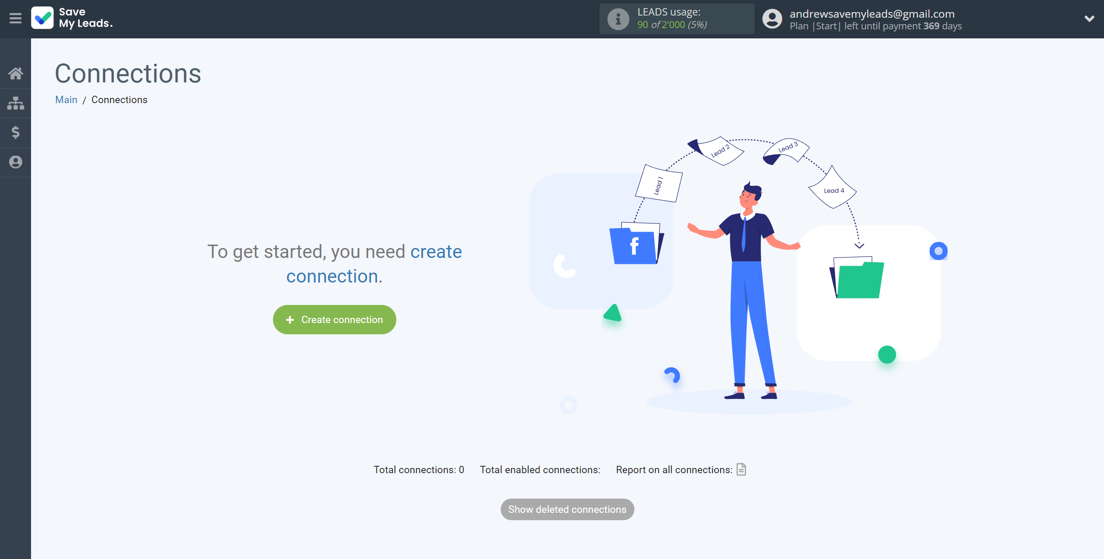The width and height of the screenshot is (1104, 559).
Task: Click the Connections breadcrumb item
Action: [x=119, y=99]
